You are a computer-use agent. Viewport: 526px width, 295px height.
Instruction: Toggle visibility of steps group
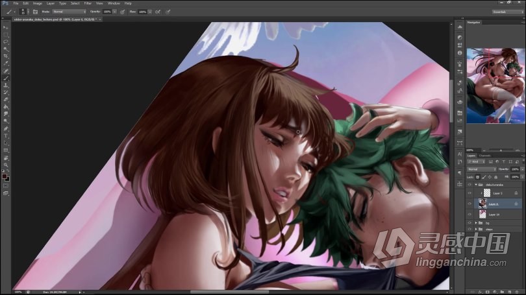[x=470, y=230]
